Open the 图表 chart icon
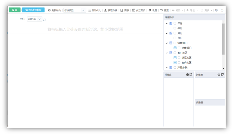Image resolution: width=232 pixels, height=134 pixels. click(122, 10)
